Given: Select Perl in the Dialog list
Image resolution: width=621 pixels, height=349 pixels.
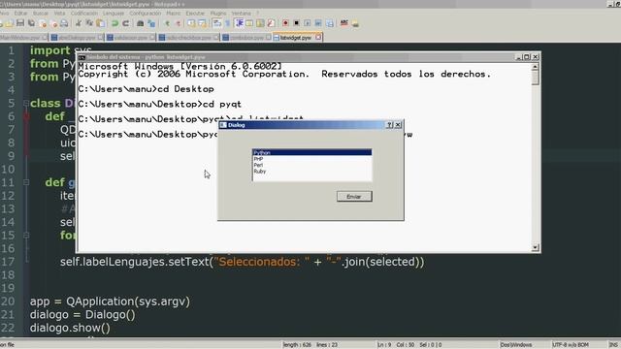Looking at the screenshot, I should pos(312,165).
